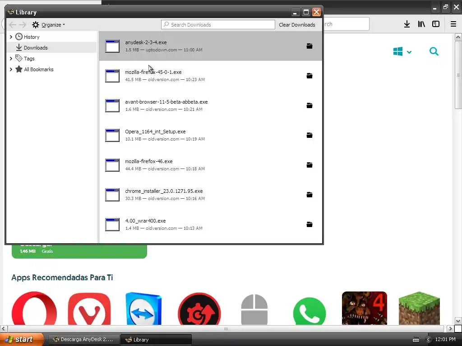Image resolution: width=462 pixels, height=346 pixels.
Task: Open Vivaldi recommended app icon
Action: tap(89, 308)
